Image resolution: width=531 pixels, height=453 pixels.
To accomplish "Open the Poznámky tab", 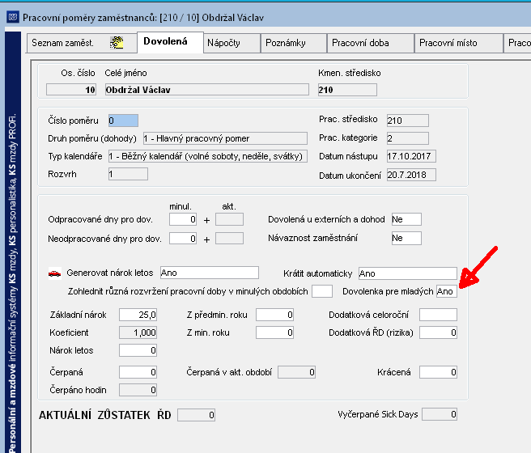I will tap(294, 43).
